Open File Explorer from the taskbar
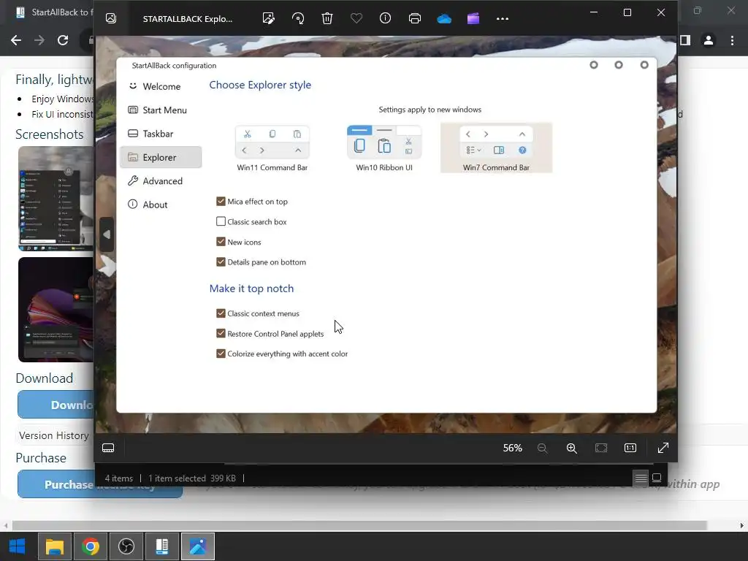748x561 pixels. tap(54, 546)
